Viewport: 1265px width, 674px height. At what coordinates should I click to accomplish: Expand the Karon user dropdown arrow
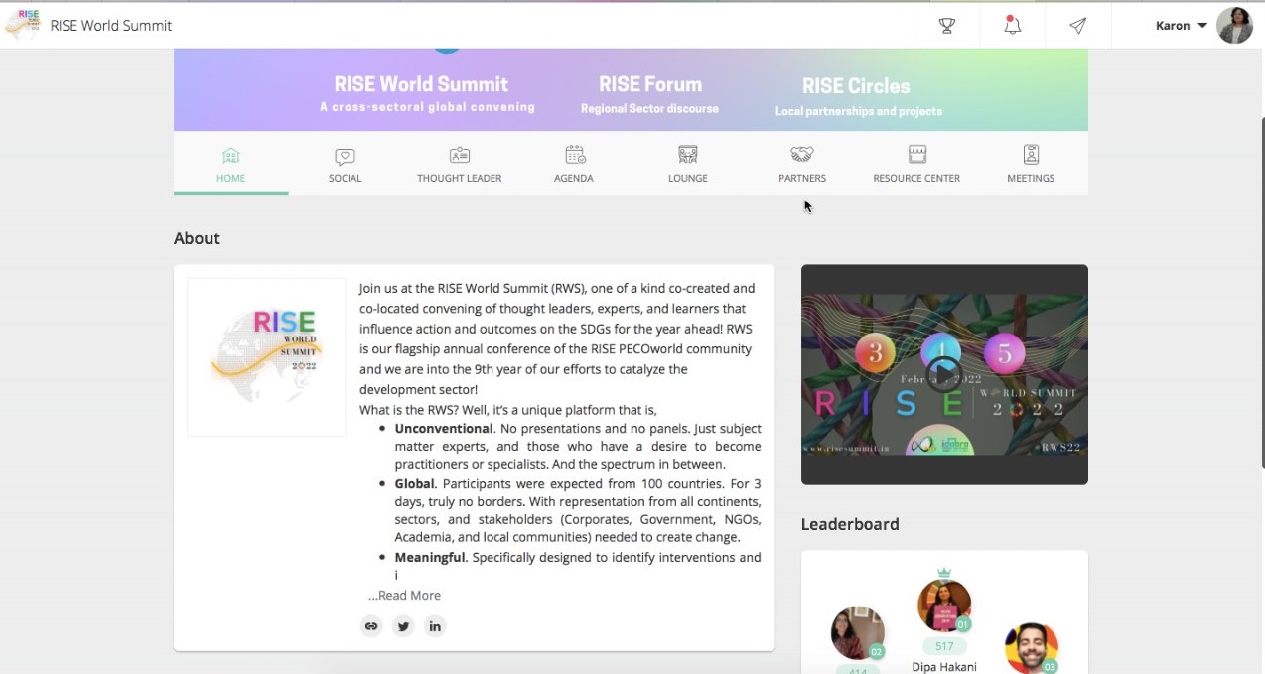point(1201,26)
